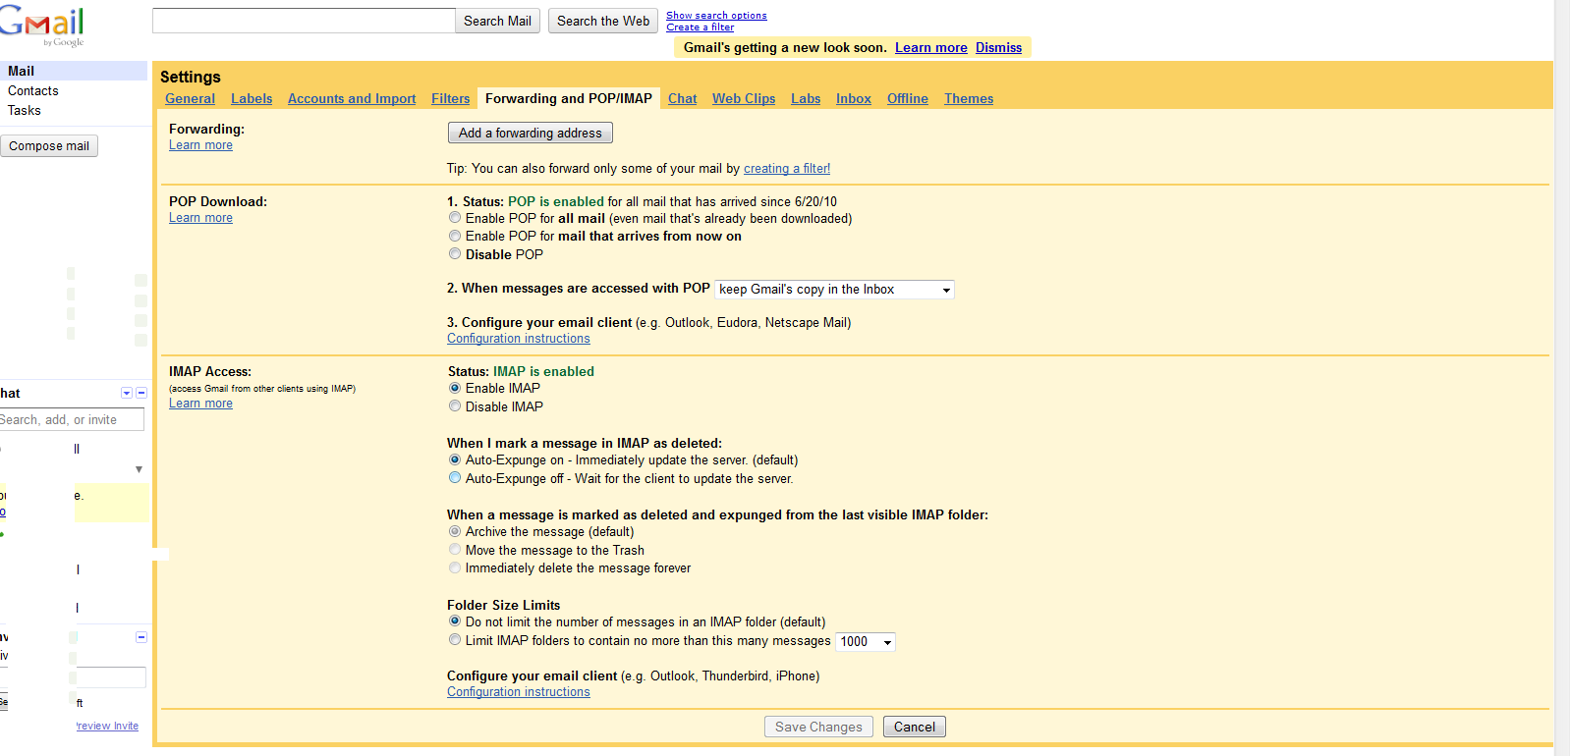Open the Offline settings tab

(x=908, y=98)
